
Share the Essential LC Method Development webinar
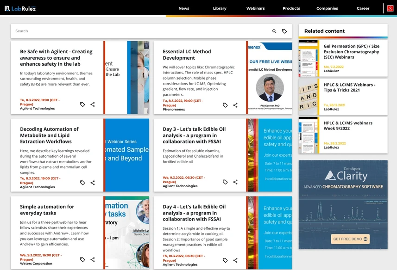pos(235,105)
